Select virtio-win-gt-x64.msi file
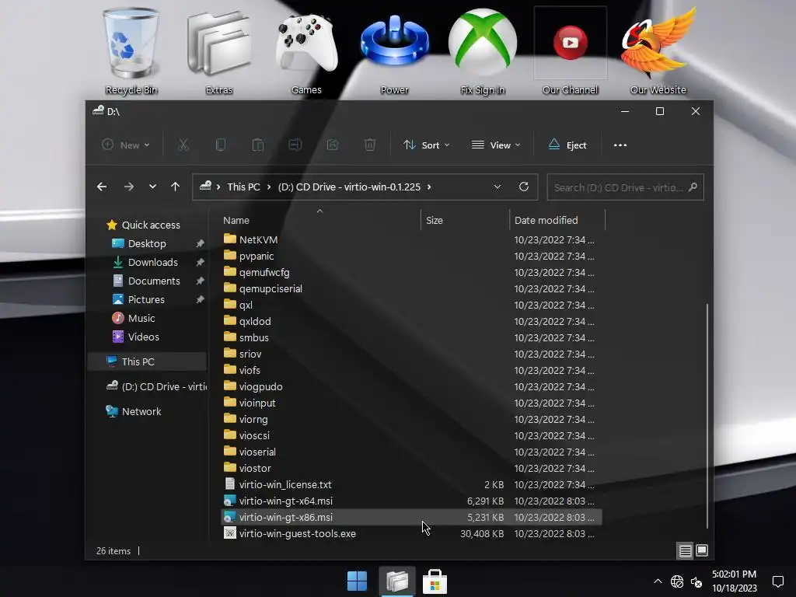Screen dimensions: 796x597 coord(411,501)
